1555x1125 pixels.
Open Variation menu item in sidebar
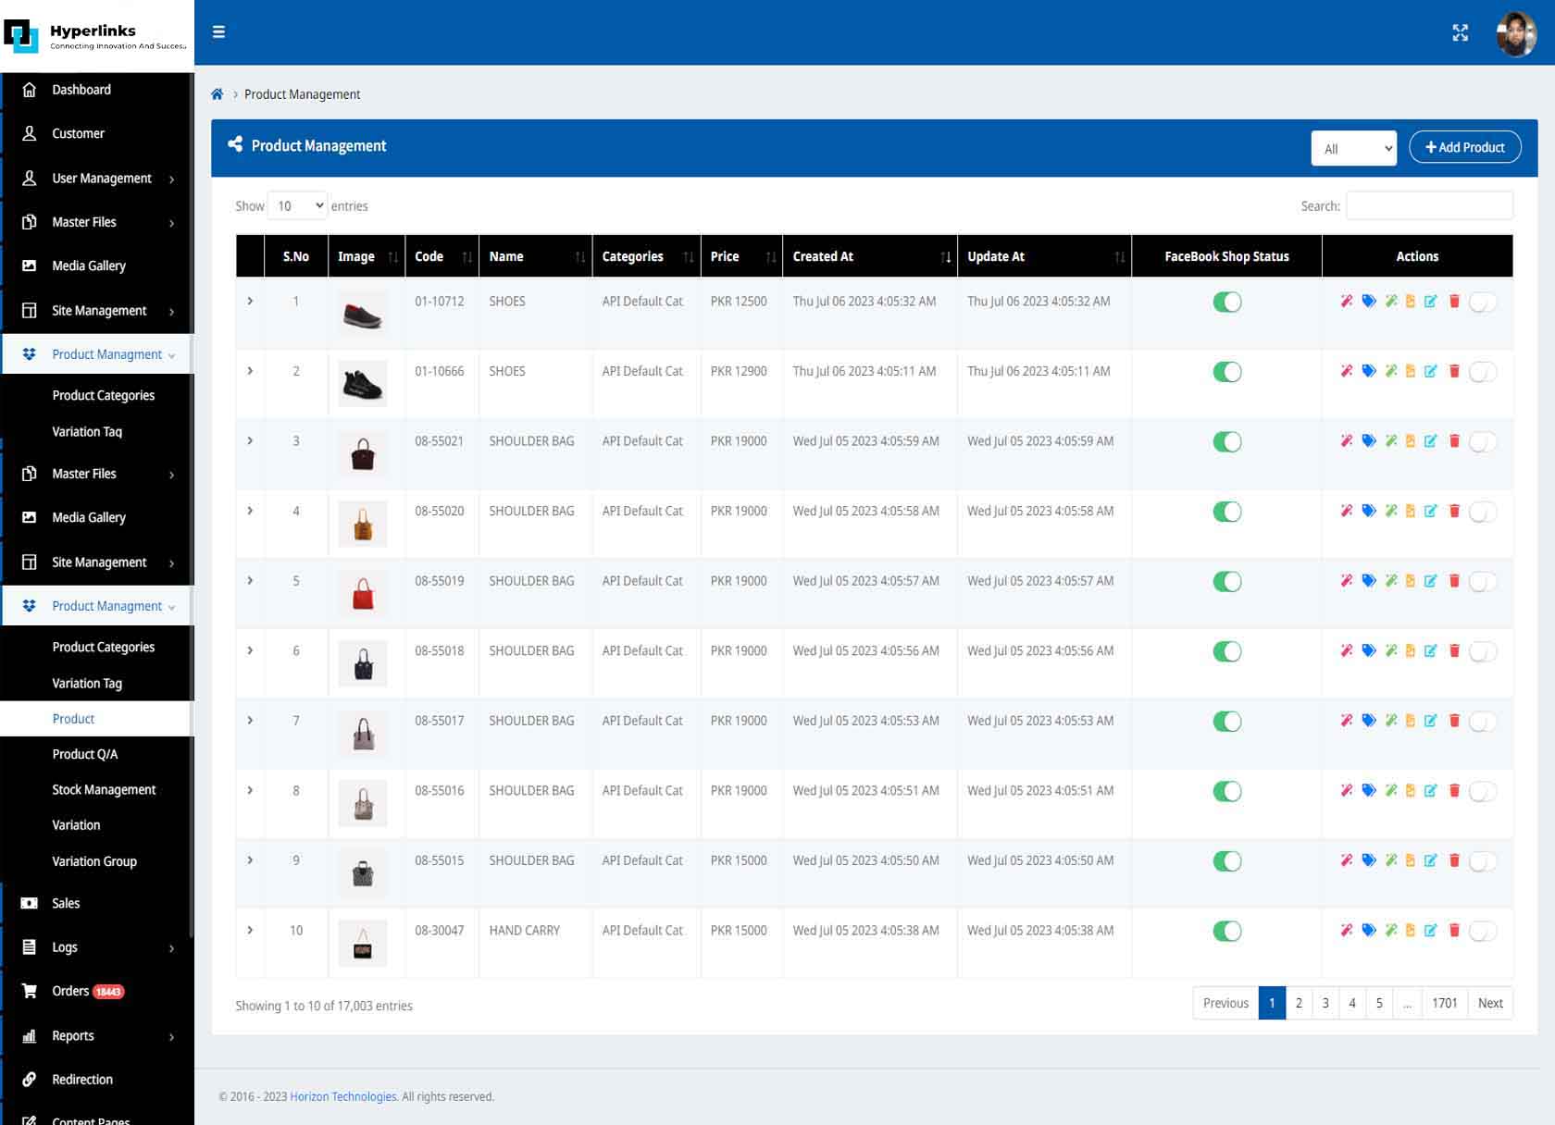76,824
